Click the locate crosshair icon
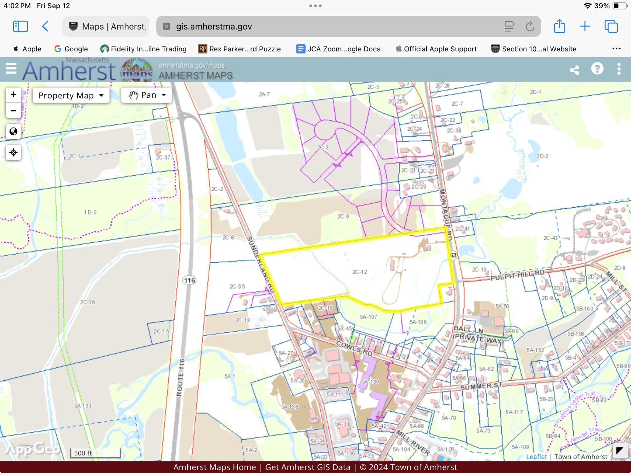The height and width of the screenshot is (473, 631). (x=13, y=152)
